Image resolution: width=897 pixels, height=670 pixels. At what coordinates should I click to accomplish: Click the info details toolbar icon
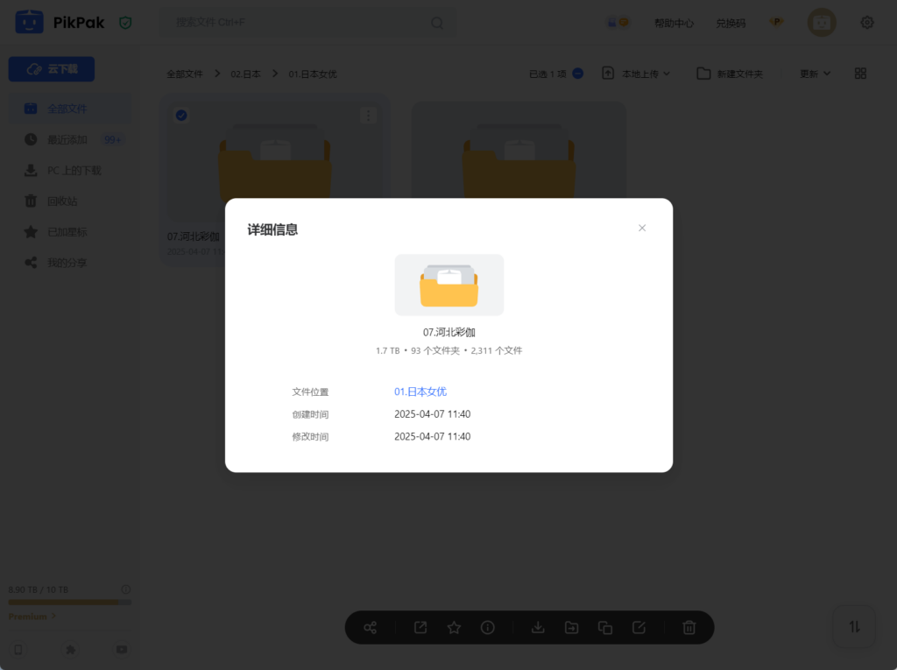coord(487,628)
